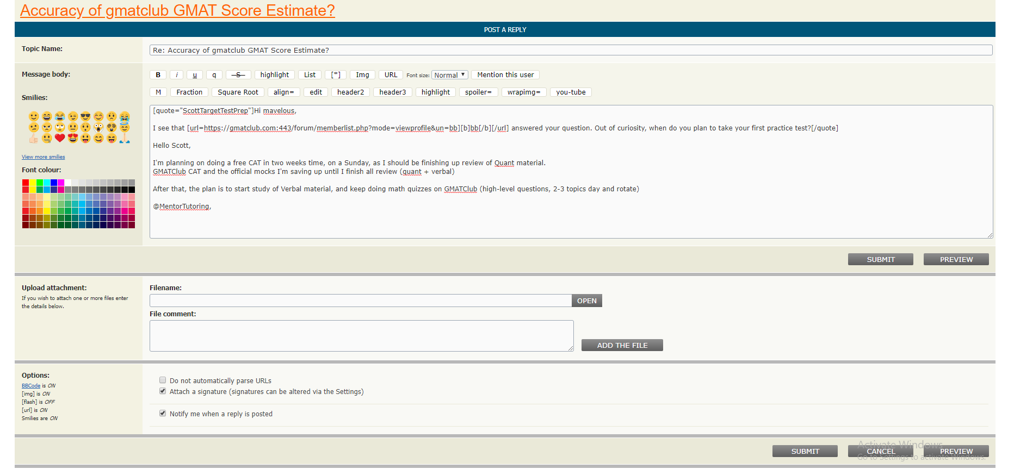Enable 'Do not automatically parse URLs'
The height and width of the screenshot is (469, 1014).
click(163, 380)
